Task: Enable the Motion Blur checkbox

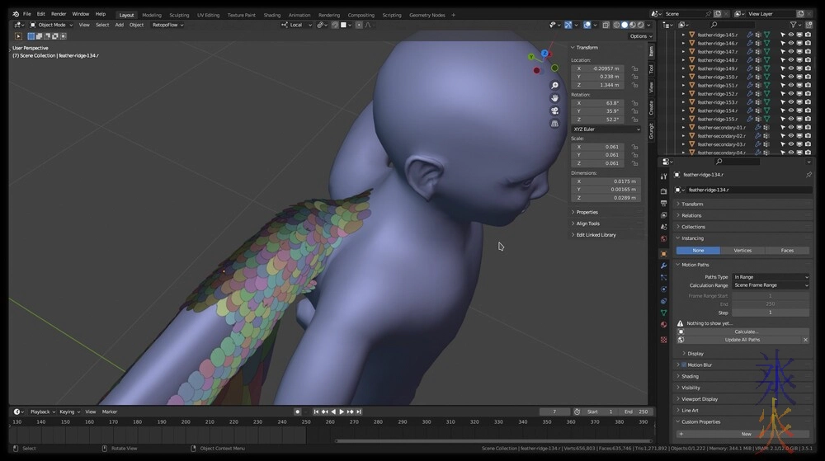Action: tap(684, 365)
